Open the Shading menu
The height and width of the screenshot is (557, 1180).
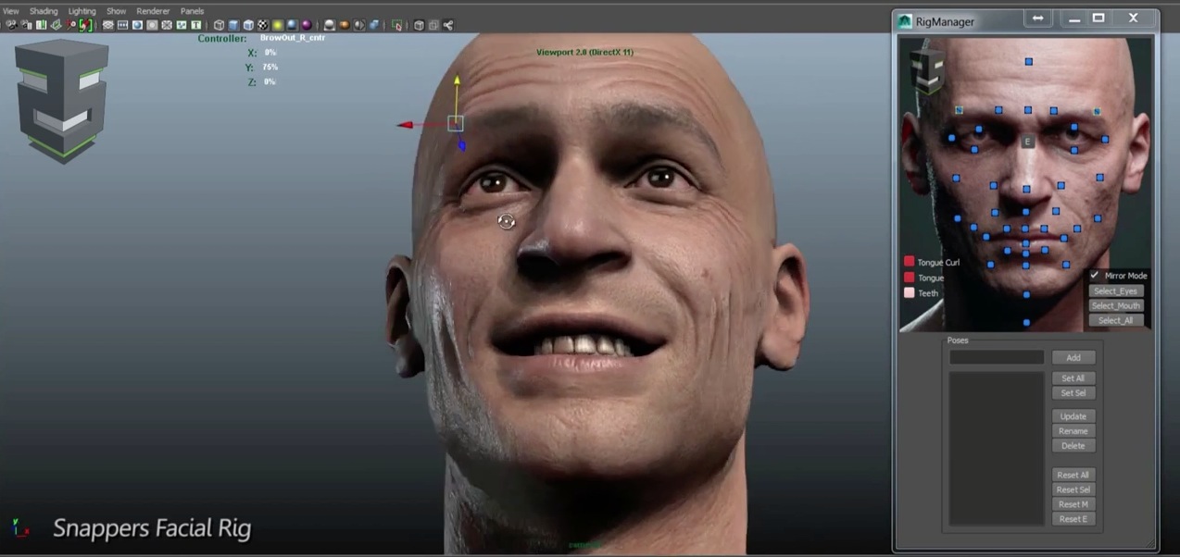[x=44, y=11]
